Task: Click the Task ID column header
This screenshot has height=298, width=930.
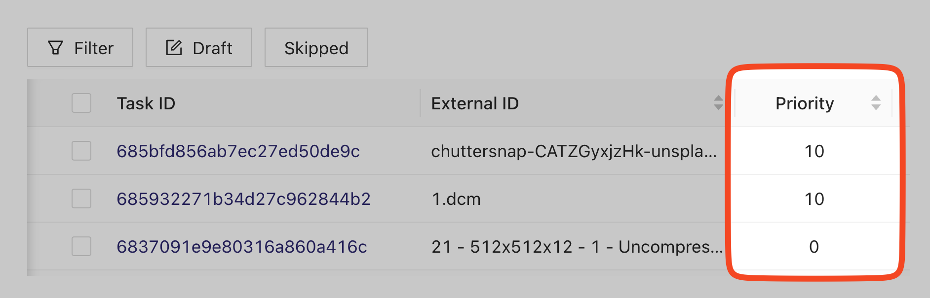Action: pyautogui.click(x=146, y=103)
